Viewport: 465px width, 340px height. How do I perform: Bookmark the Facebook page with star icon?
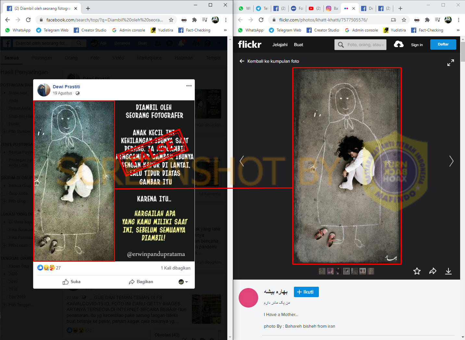click(171, 20)
